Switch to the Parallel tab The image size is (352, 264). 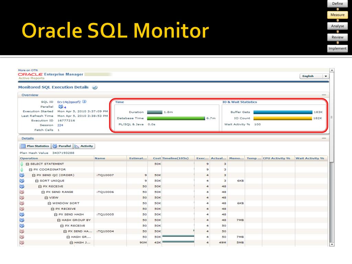tap(62, 146)
